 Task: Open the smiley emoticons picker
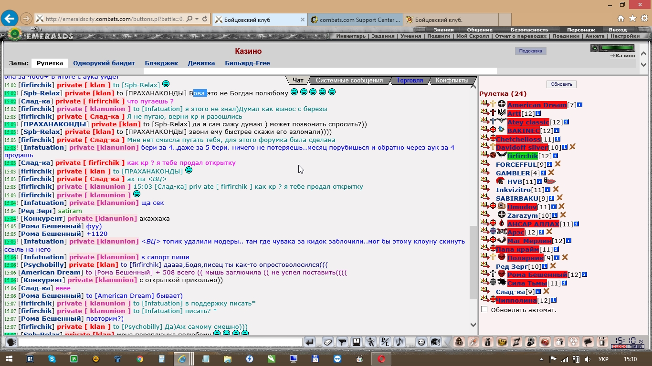(421, 342)
